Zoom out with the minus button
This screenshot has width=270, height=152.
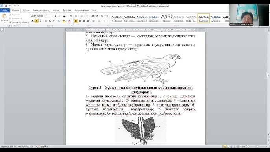click(x=248, y=146)
